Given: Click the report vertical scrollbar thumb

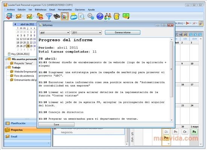Looking at the screenshot, I should (x=172, y=69).
